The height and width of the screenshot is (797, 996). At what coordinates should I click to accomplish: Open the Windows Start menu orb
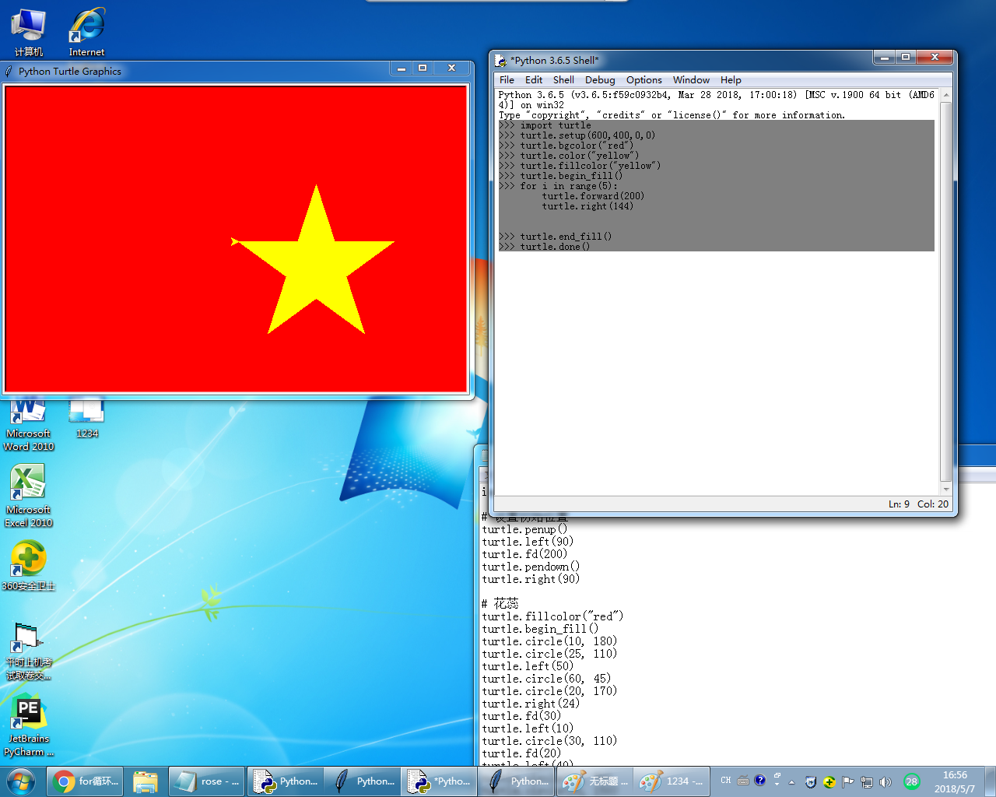21,781
